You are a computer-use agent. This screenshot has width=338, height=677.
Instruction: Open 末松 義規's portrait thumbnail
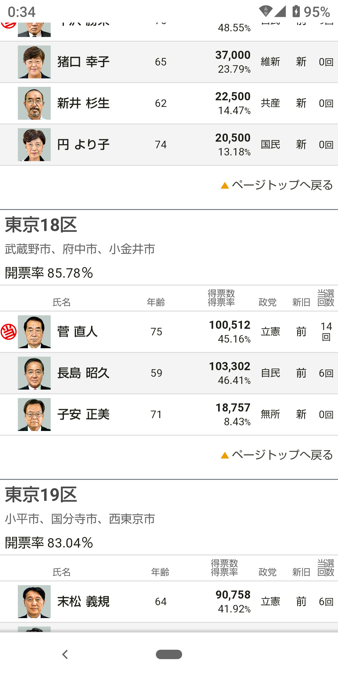[x=34, y=601]
